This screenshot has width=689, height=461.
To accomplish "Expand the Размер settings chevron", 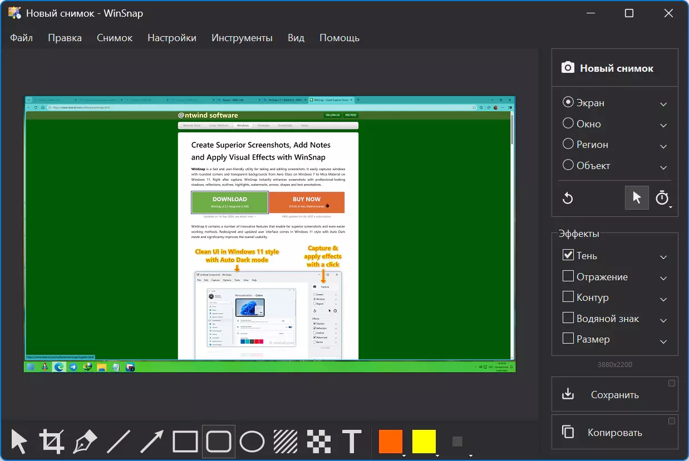I will [663, 341].
